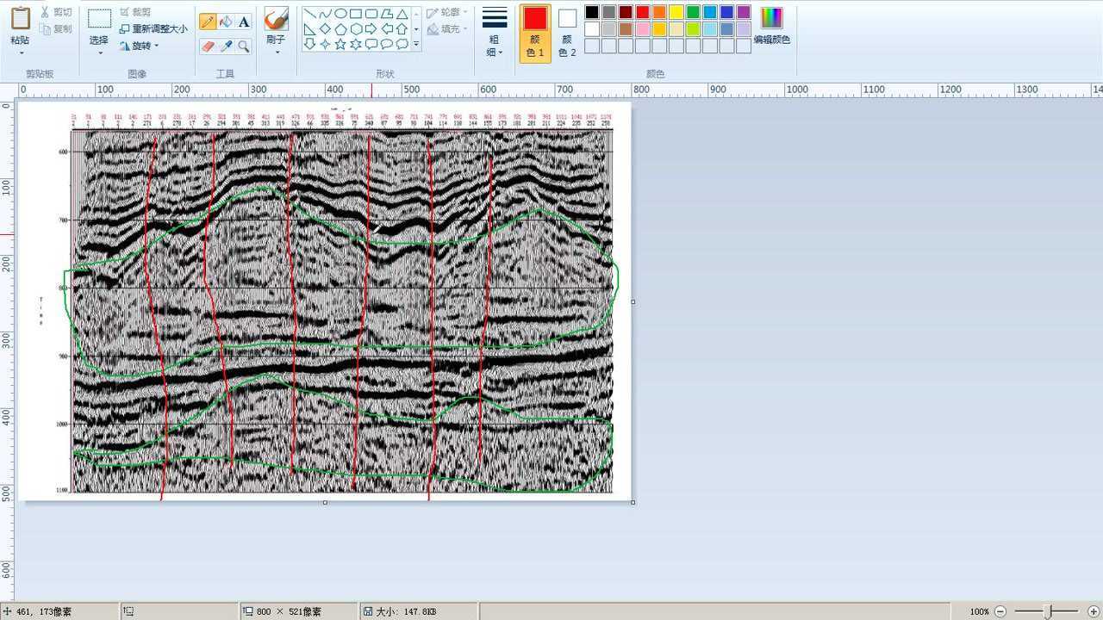Choose the up arrow shape
This screenshot has width=1103, height=620.
(402, 28)
